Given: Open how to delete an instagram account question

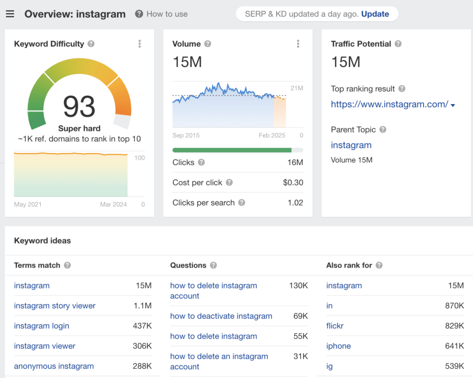Looking at the screenshot, I should [x=219, y=361].
